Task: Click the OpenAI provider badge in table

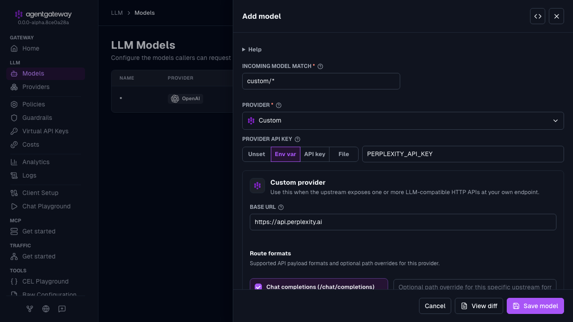Action: (x=185, y=99)
